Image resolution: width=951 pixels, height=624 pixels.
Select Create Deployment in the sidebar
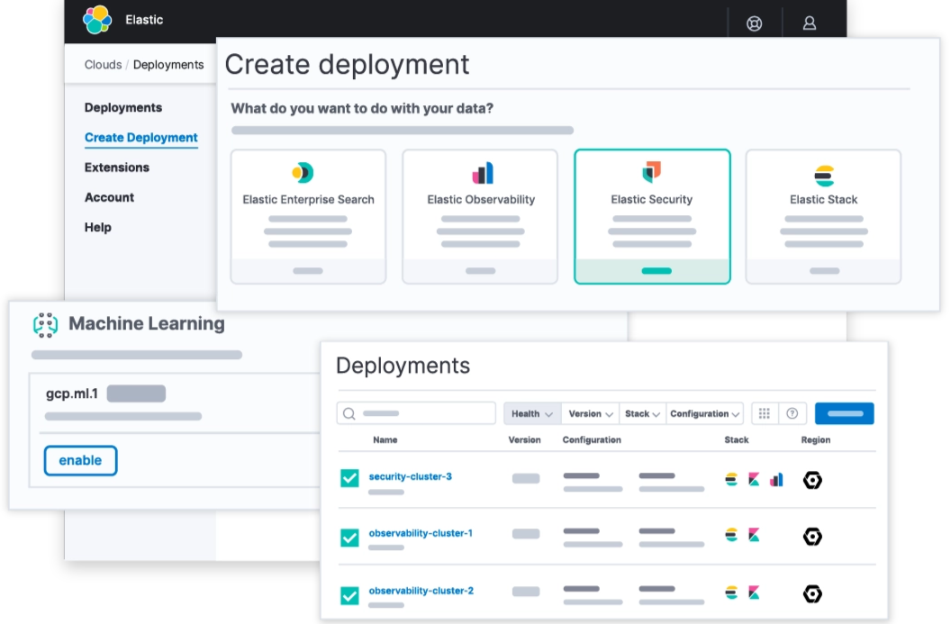pos(140,138)
